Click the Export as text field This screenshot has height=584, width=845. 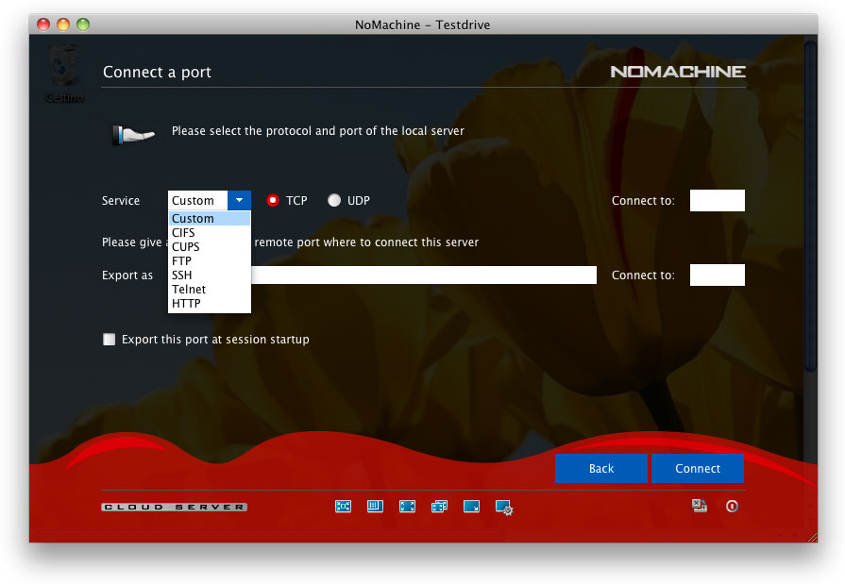click(x=423, y=275)
